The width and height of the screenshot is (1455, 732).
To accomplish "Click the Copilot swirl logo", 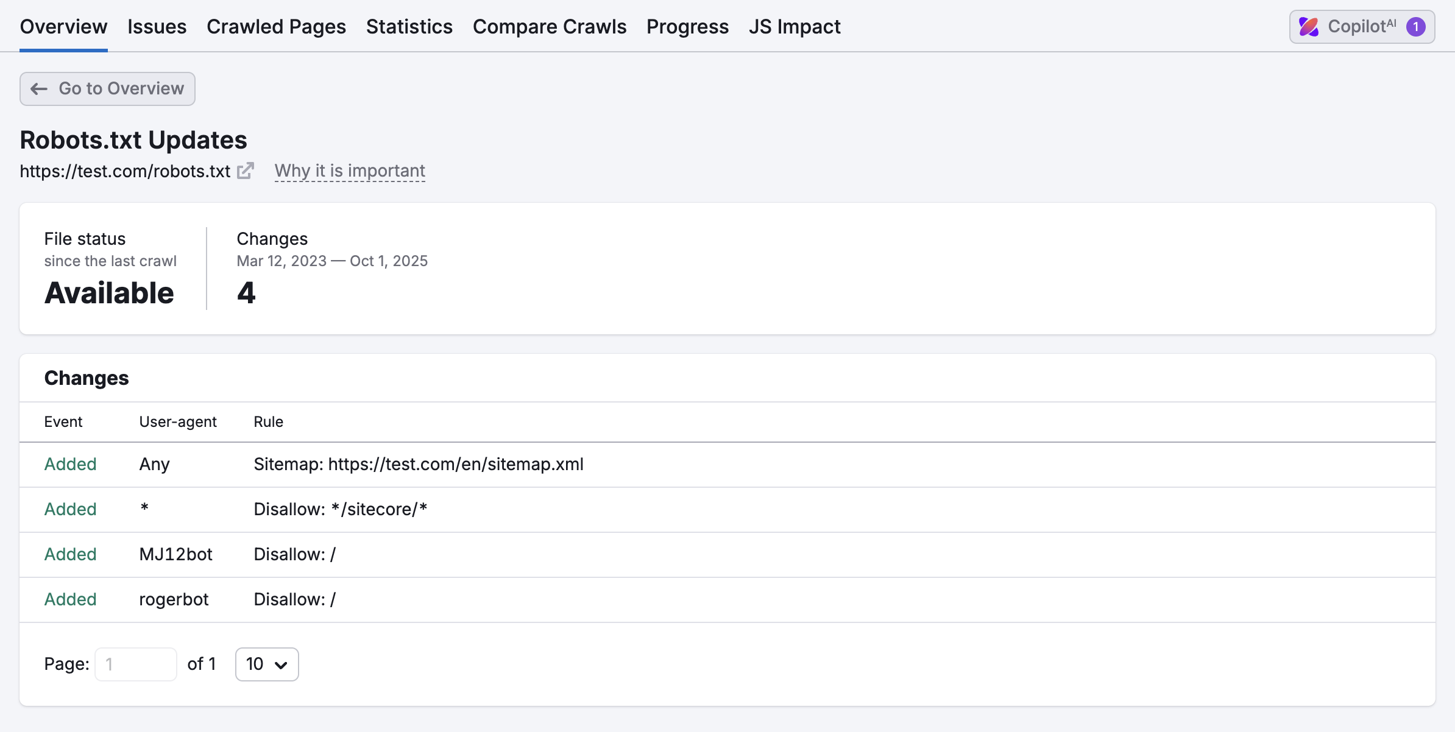I will (1310, 26).
